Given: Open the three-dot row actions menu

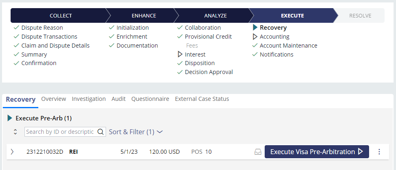Looking at the screenshot, I should pos(379,152).
